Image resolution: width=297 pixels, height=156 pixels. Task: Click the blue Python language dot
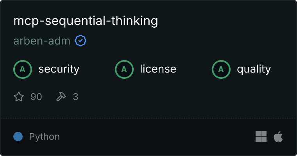18,136
